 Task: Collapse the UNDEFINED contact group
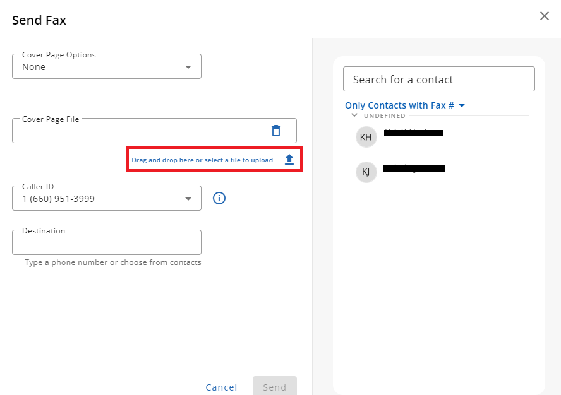pos(354,115)
